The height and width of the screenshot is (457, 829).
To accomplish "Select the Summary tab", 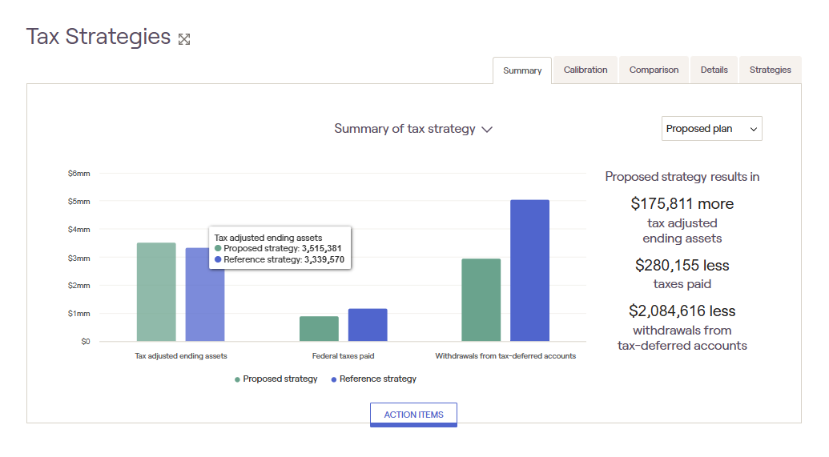I will pyautogui.click(x=521, y=70).
